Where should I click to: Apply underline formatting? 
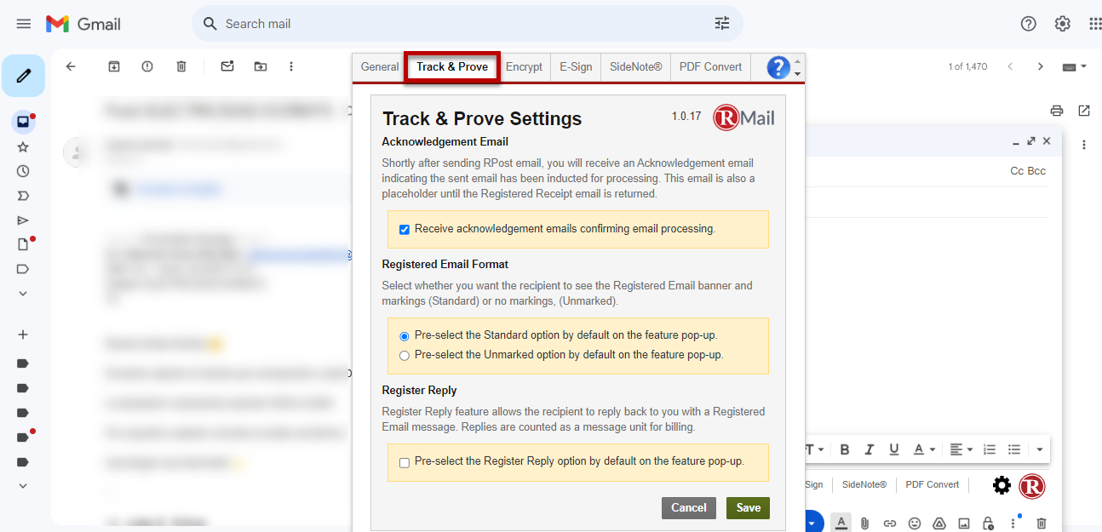pyautogui.click(x=894, y=449)
